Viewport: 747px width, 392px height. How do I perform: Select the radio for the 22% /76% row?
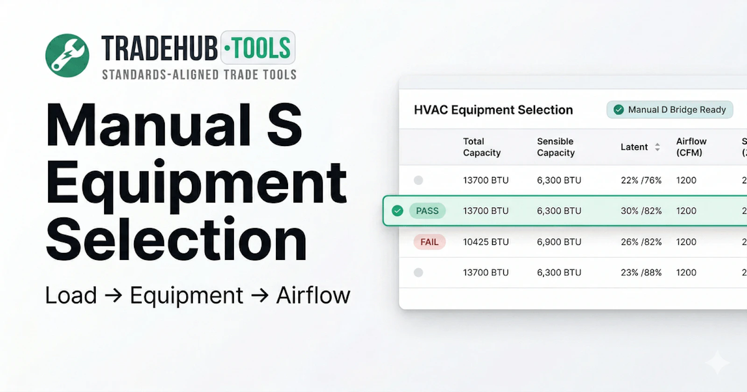(418, 180)
